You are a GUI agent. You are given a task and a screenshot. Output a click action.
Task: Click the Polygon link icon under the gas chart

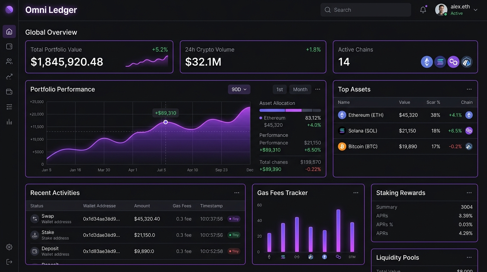pyautogui.click(x=338, y=257)
